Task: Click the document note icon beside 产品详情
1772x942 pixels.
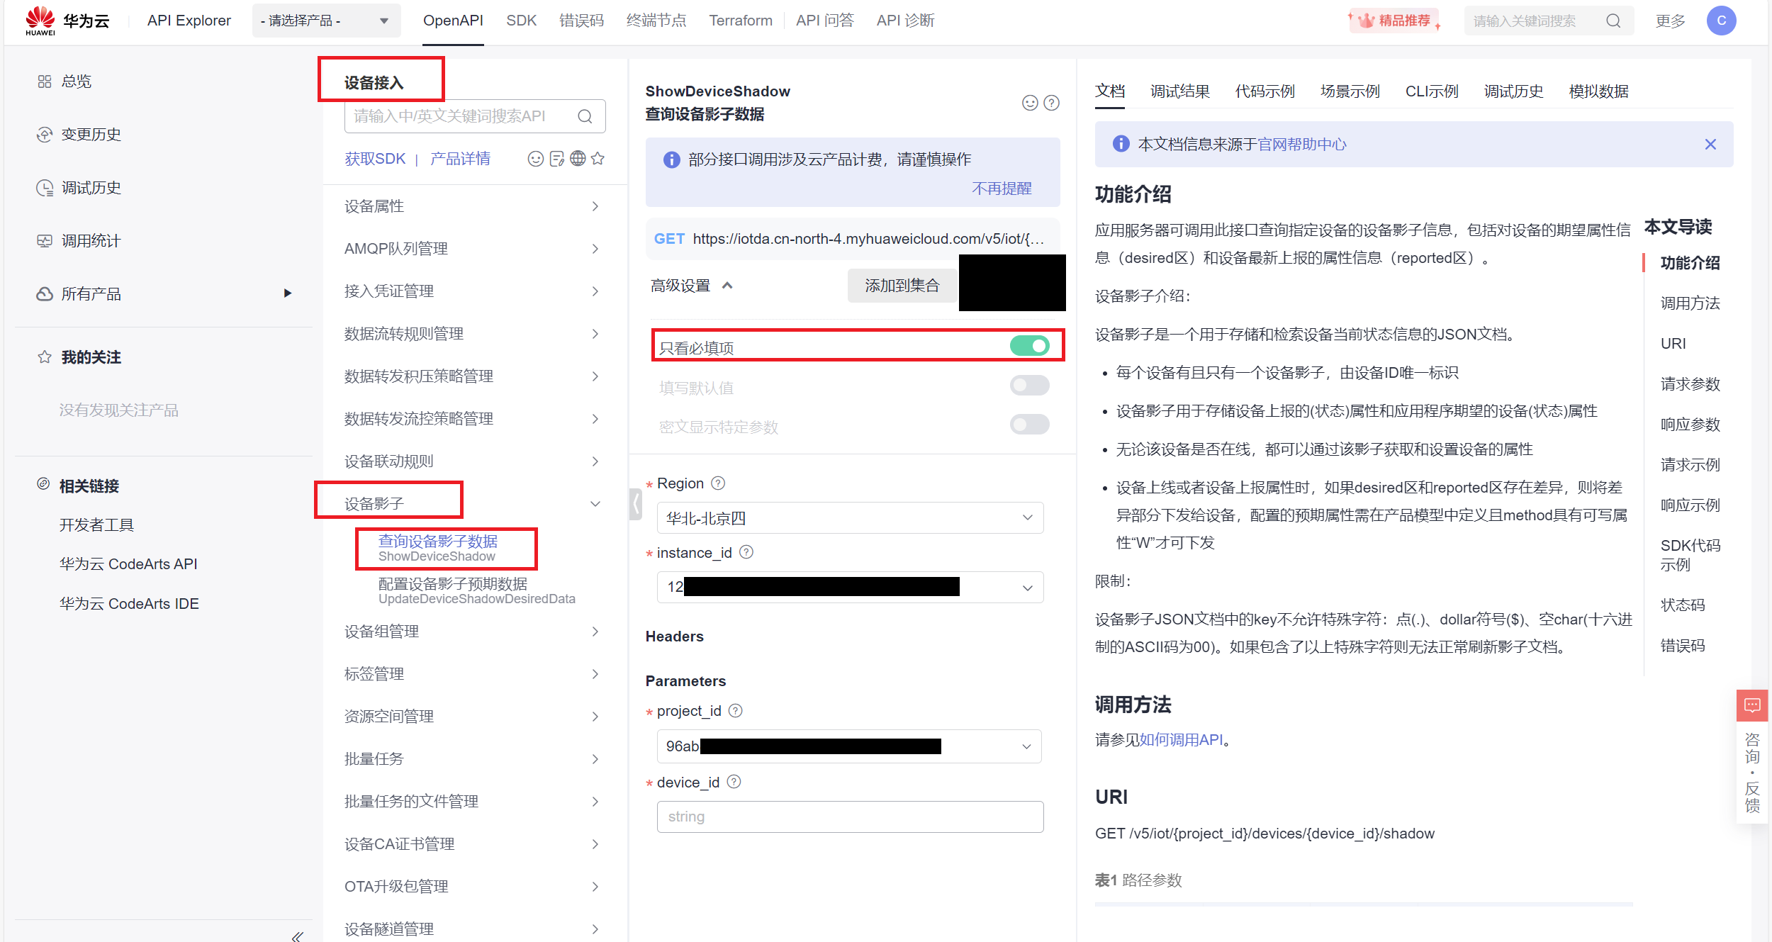Action: pyautogui.click(x=557, y=159)
